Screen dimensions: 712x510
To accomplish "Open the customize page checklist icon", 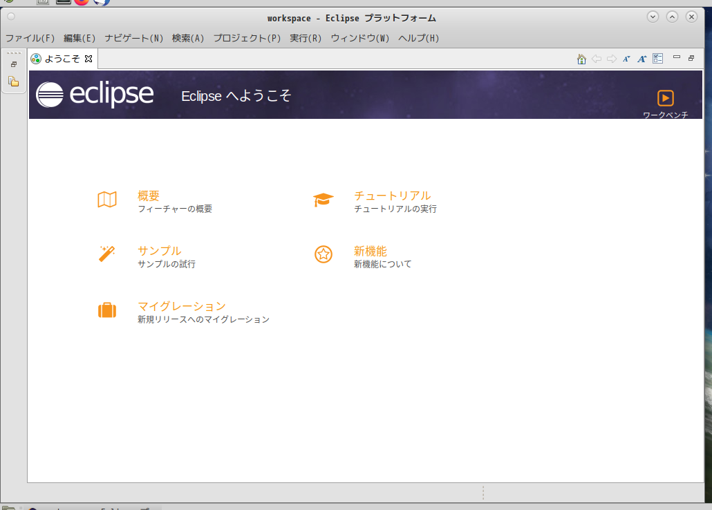I will tap(657, 59).
